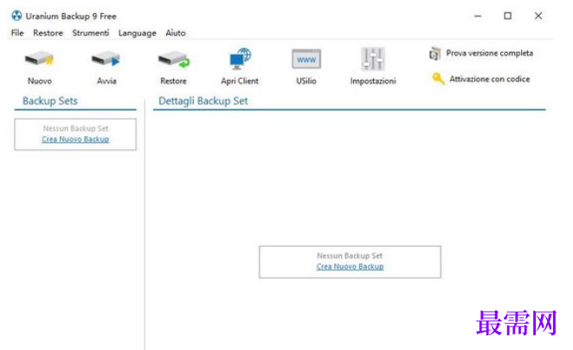Screen dimensions: 573x350
Task: Click the Backup Sets panel heading
Action: 50,101
